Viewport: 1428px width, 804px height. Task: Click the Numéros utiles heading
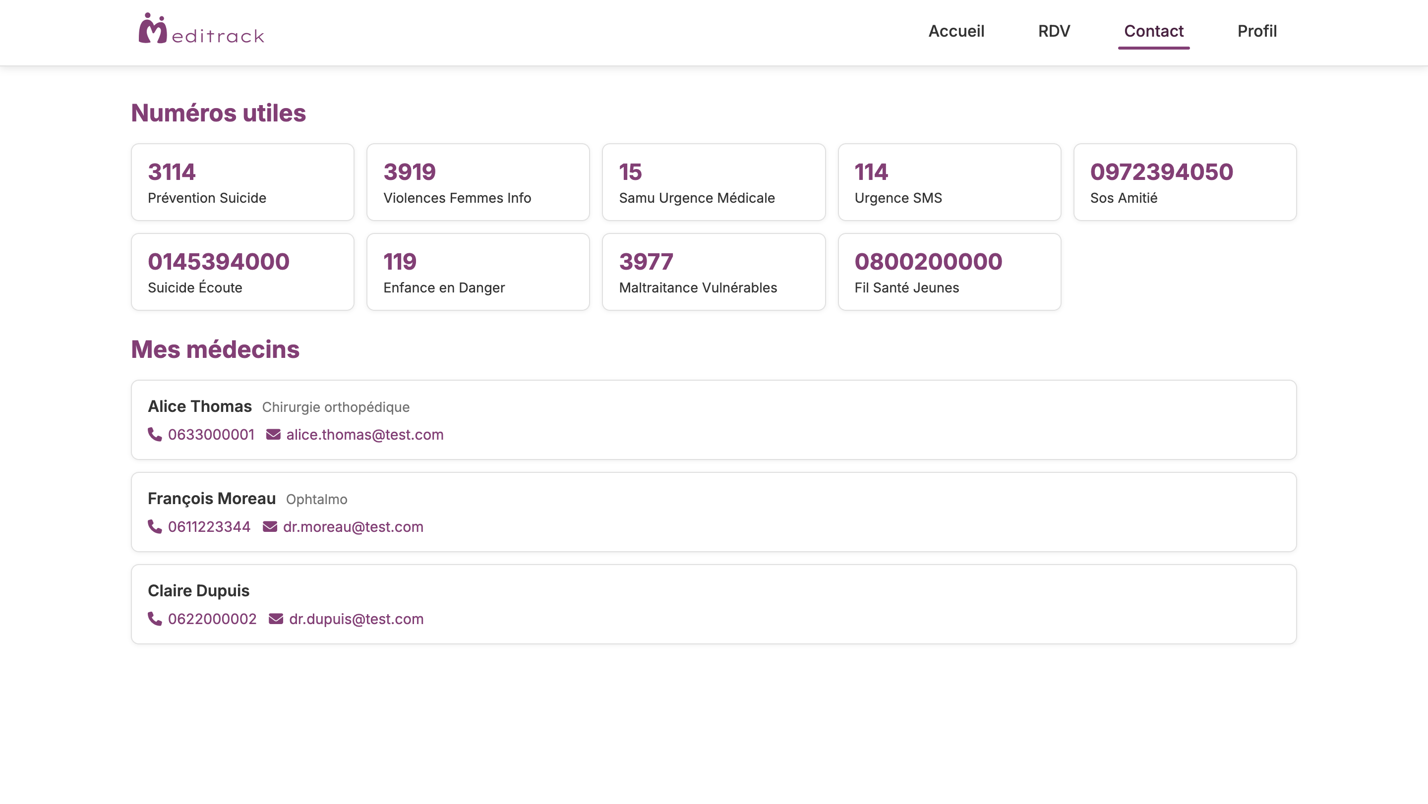(218, 113)
